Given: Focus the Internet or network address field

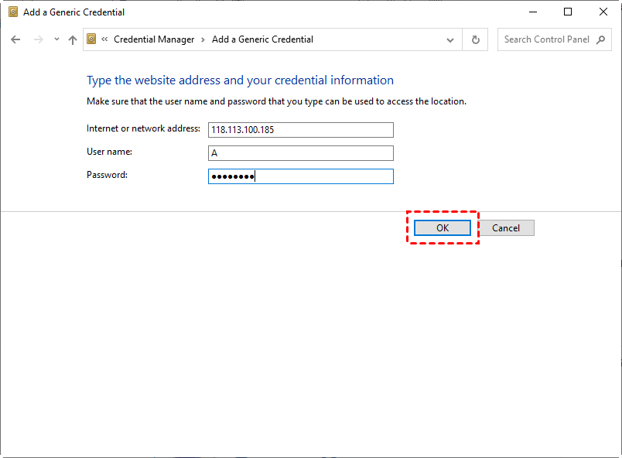Looking at the screenshot, I should pyautogui.click(x=300, y=130).
